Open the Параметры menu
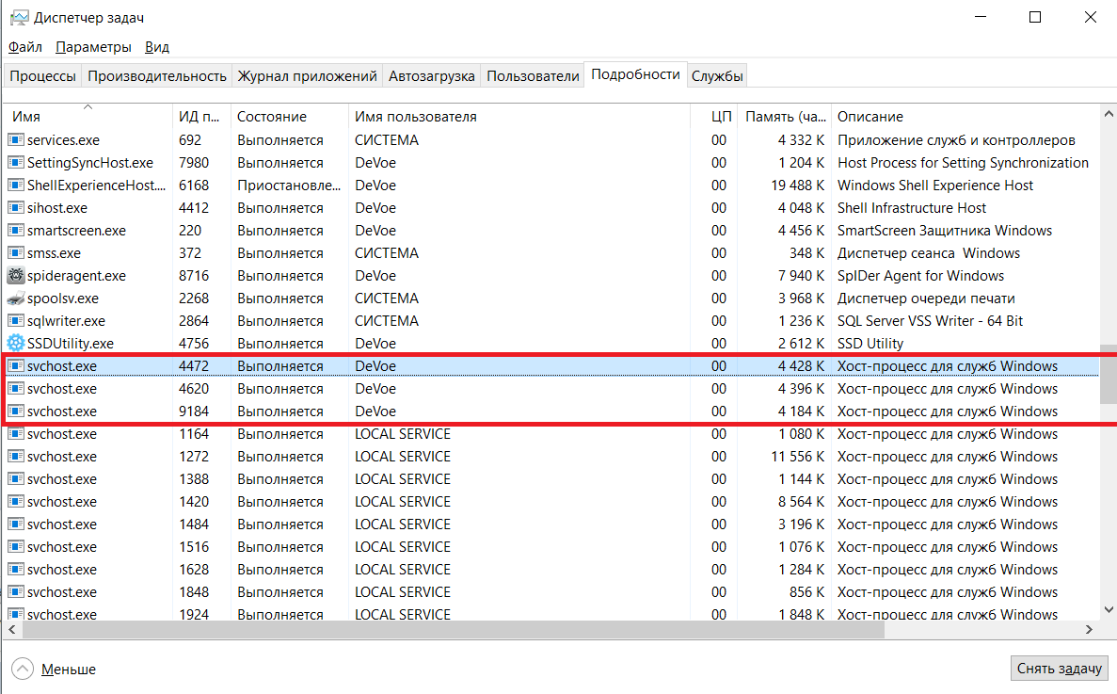Image resolution: width=1117 pixels, height=694 pixels. (93, 47)
